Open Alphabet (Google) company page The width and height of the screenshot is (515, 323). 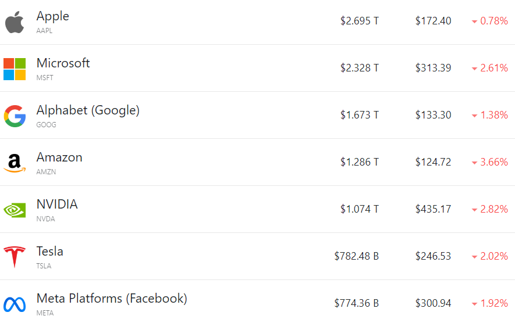coord(88,110)
